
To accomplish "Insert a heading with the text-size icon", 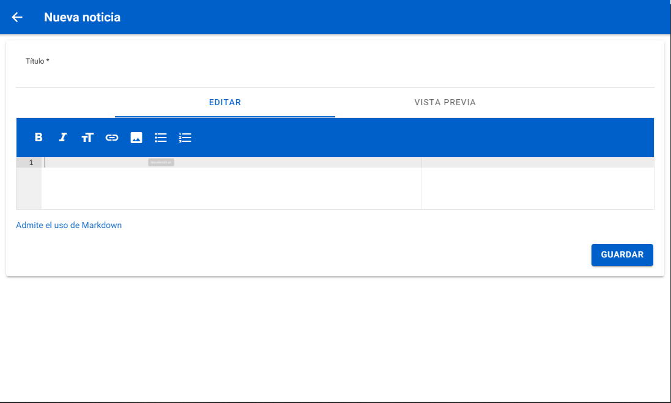I will click(x=87, y=138).
